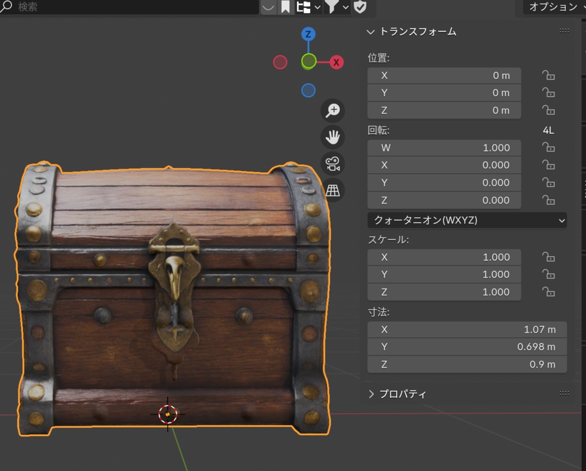Click the shield icon in the top toolbar
The height and width of the screenshot is (471, 586).
361,7
